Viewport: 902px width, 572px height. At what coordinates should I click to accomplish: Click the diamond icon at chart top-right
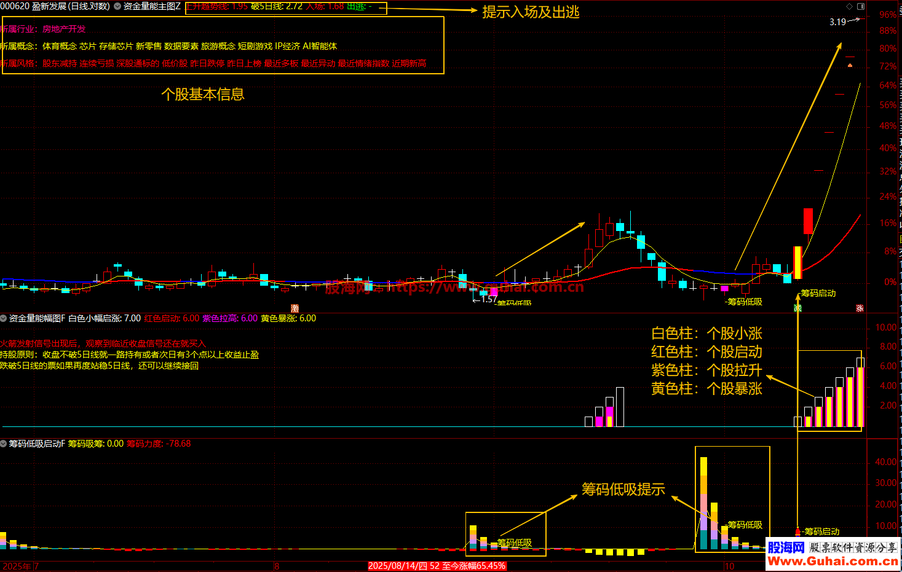coord(850,6)
